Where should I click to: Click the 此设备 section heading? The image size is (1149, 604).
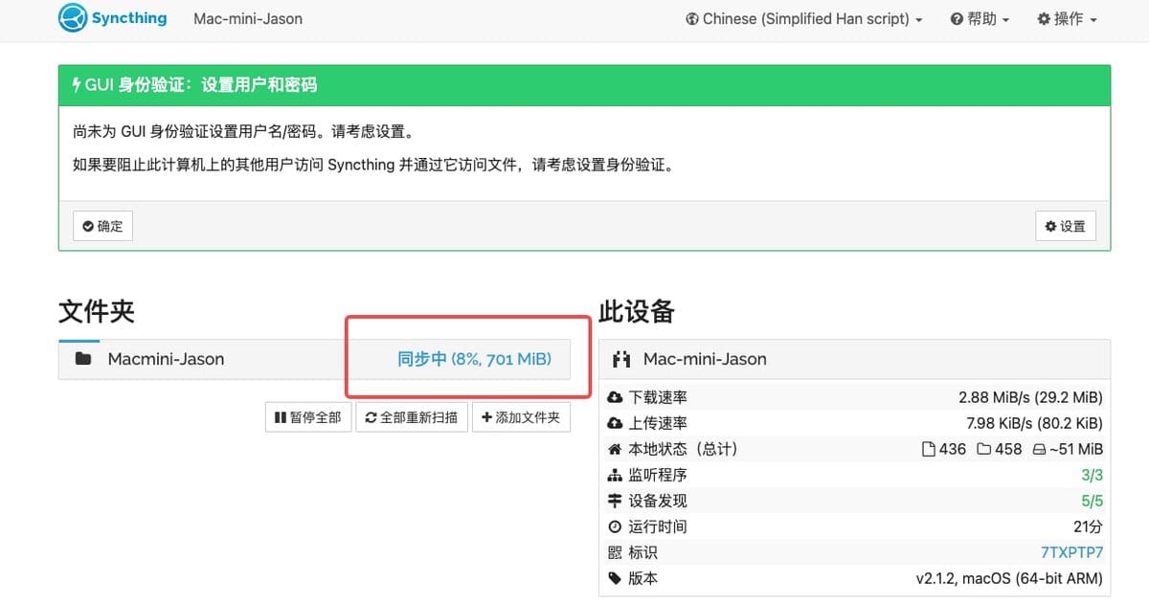pyautogui.click(x=637, y=311)
